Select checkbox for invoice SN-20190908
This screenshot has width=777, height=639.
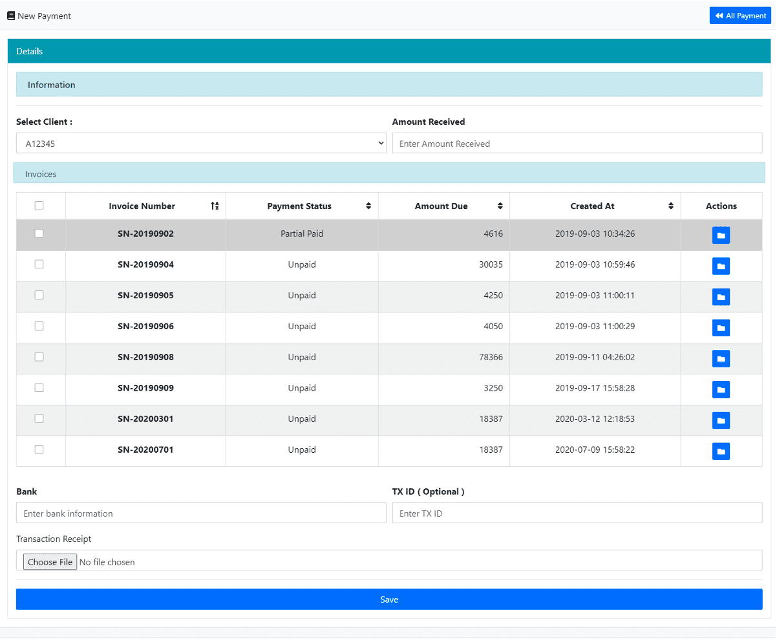click(39, 357)
